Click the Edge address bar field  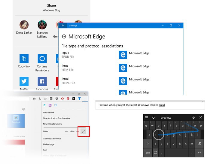click(x=18, y=99)
